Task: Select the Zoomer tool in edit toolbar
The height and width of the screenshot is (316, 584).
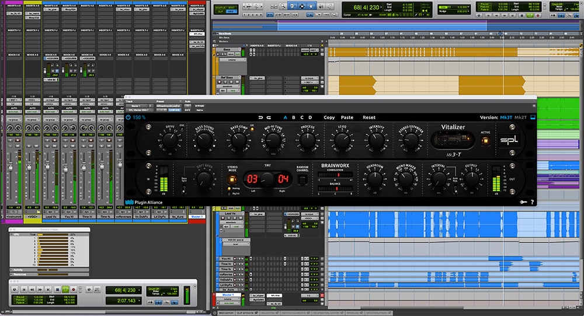Action: pyautogui.click(x=283, y=6)
